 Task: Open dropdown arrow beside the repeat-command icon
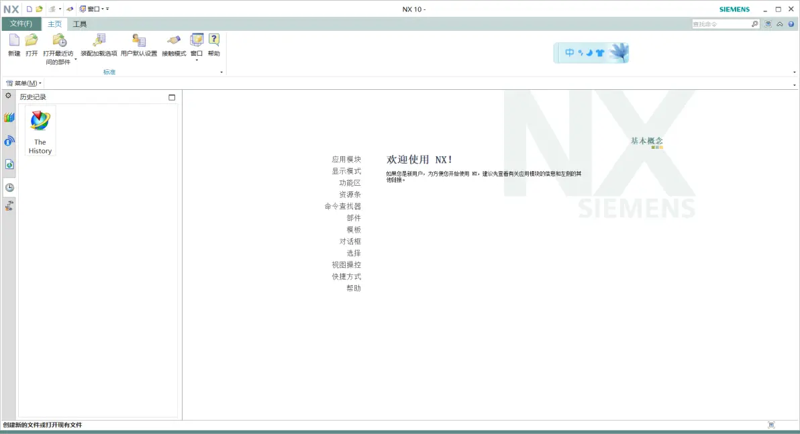(x=60, y=9)
